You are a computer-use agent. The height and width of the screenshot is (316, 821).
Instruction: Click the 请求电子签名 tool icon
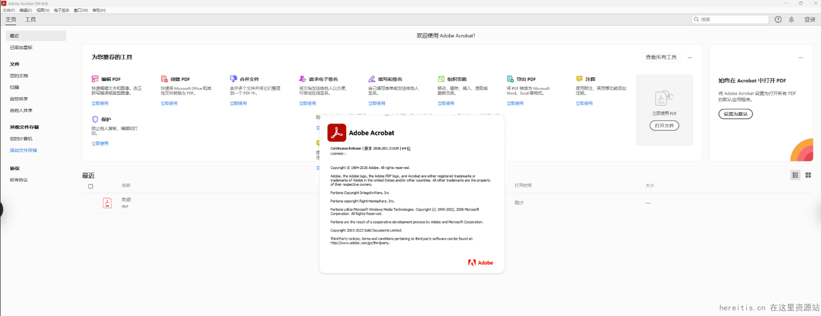[x=302, y=79]
